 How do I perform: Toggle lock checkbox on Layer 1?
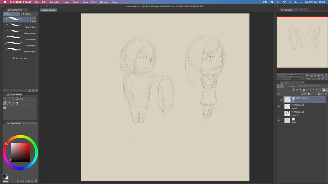tap(281, 113)
